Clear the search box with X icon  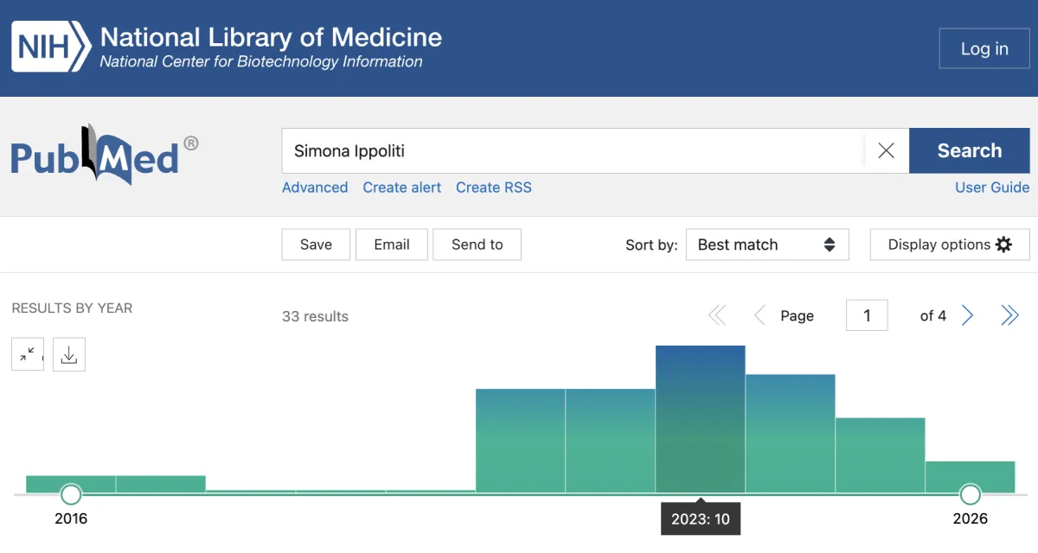coord(886,151)
